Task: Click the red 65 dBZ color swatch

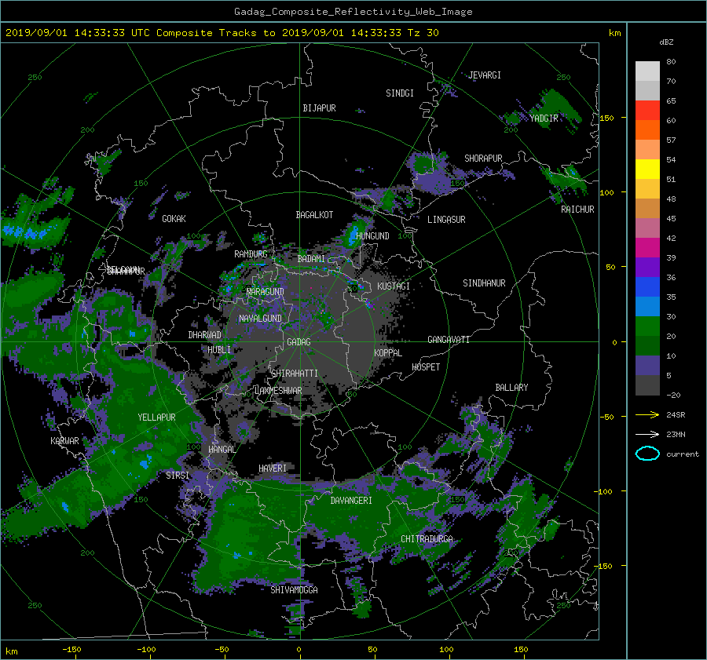Action: [647, 110]
